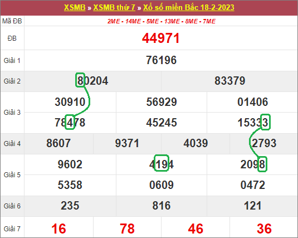Click special prize number 44971

pyautogui.click(x=161, y=38)
